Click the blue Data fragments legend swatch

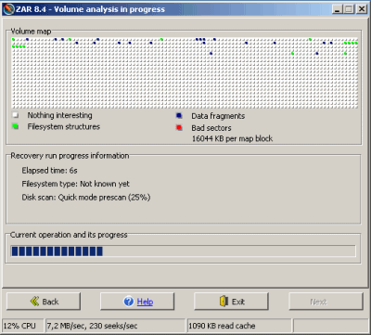click(179, 116)
